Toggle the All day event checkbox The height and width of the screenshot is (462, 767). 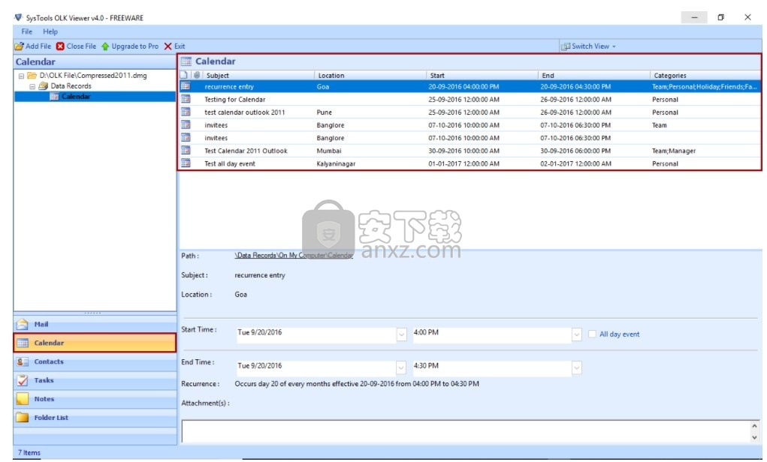pos(592,334)
